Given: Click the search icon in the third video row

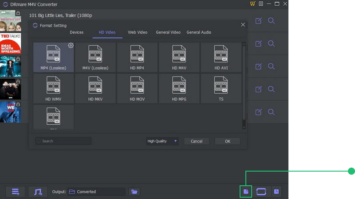Looking at the screenshot, I should pyautogui.click(x=271, y=66).
